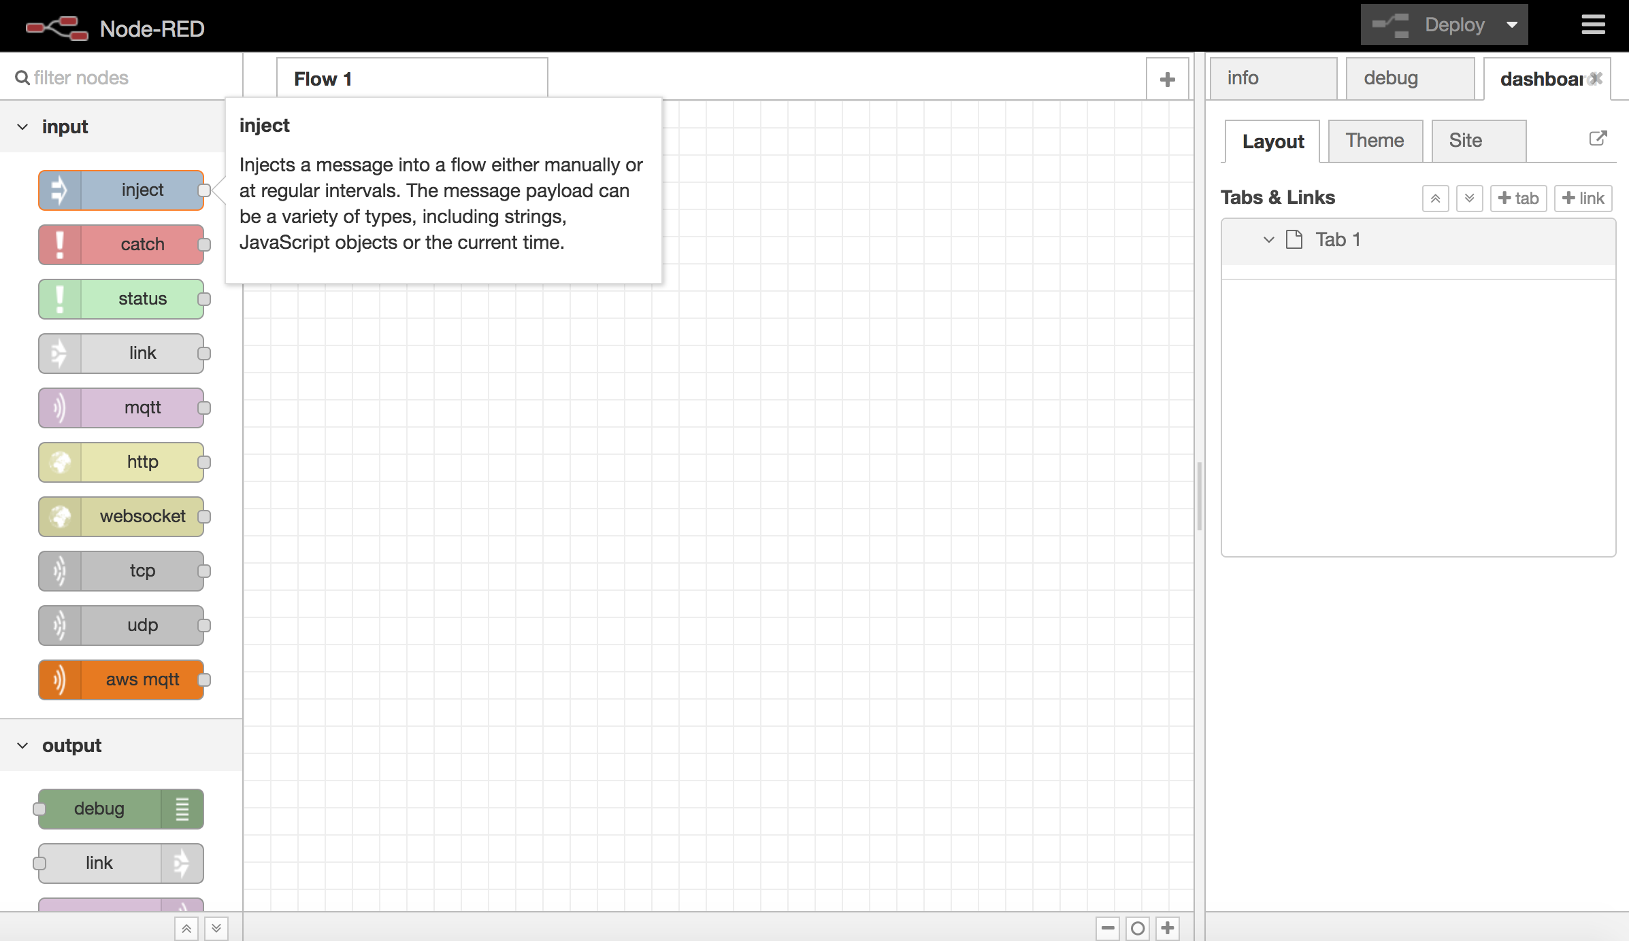Select the link output node
Screen dimensions: 1629x941
point(121,863)
